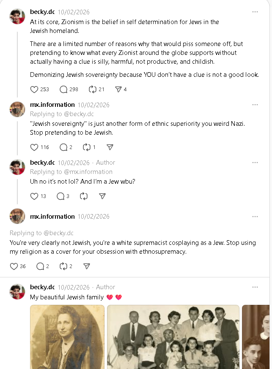Viewport: 272px width, 369px height.
Task: Like the "Uh no it's not lol" reply
Action: click(x=34, y=196)
